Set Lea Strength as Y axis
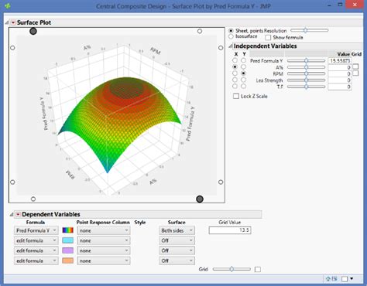 point(243,80)
